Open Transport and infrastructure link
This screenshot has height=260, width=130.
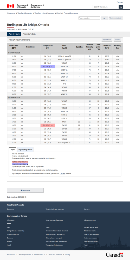[54, 245]
